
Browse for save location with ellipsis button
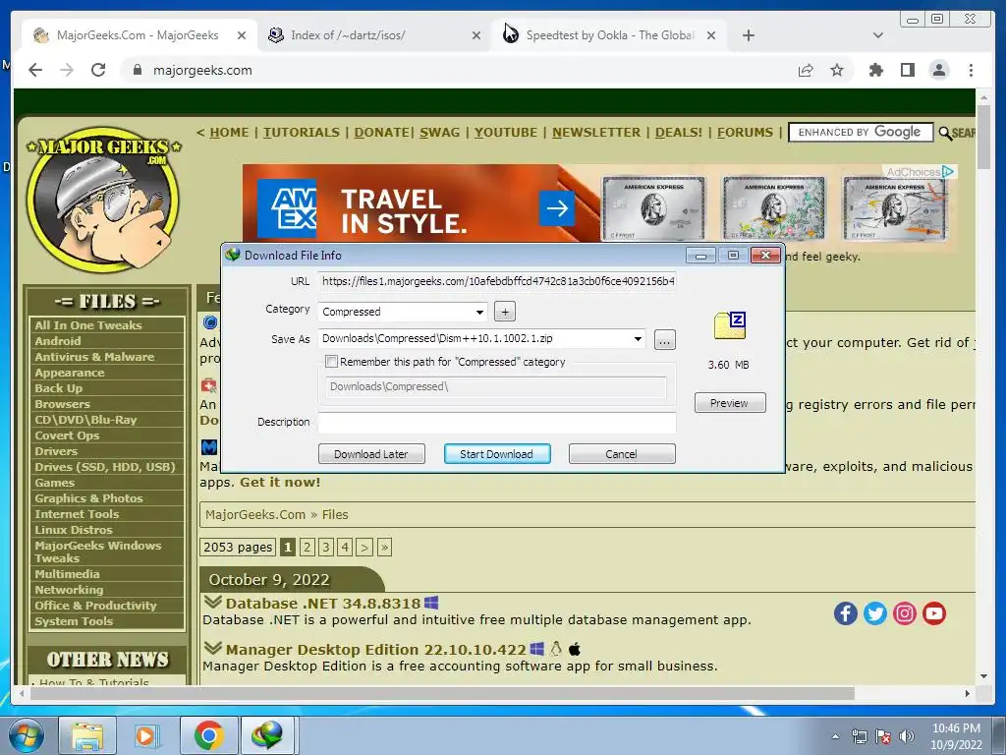point(665,339)
